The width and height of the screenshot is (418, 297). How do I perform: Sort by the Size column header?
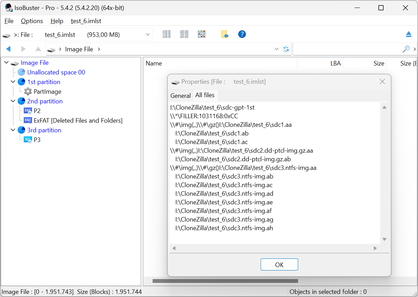pos(365,63)
